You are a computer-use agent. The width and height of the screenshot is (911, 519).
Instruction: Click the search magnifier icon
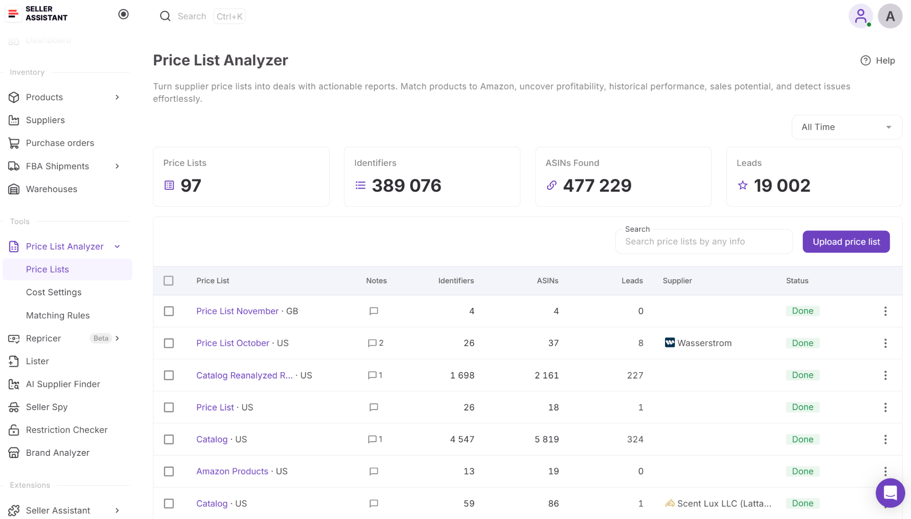tap(165, 16)
